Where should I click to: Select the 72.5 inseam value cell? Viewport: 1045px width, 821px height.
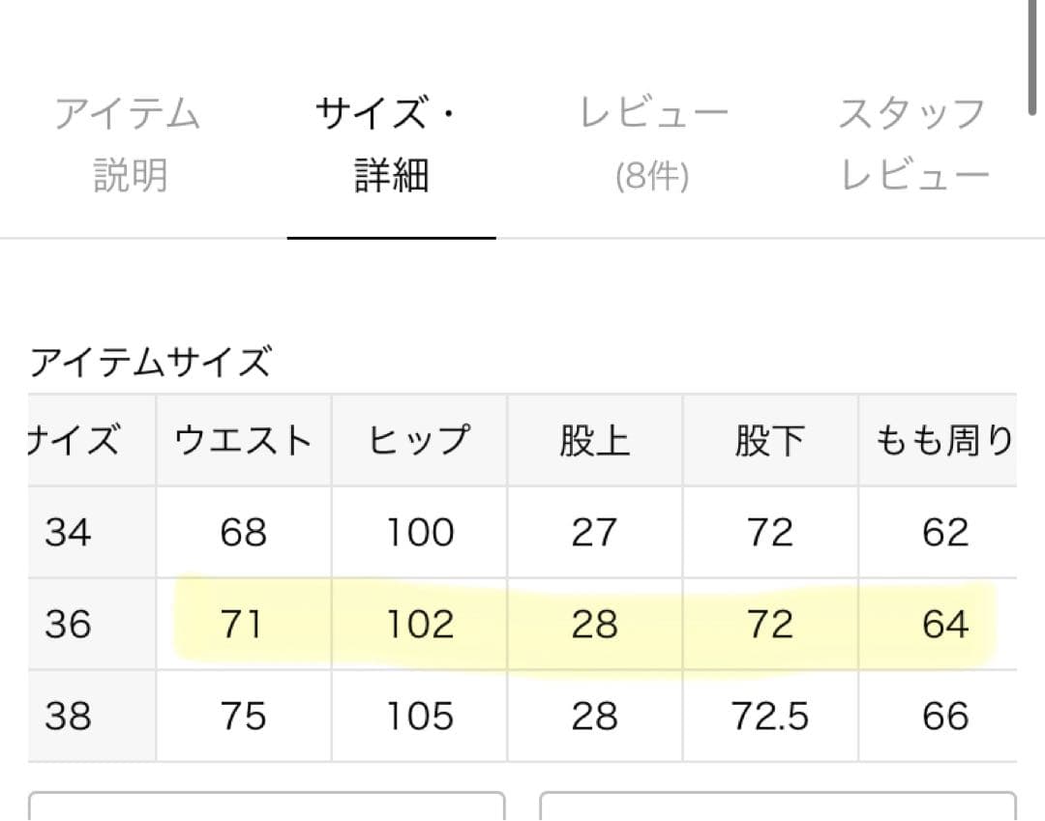click(769, 717)
